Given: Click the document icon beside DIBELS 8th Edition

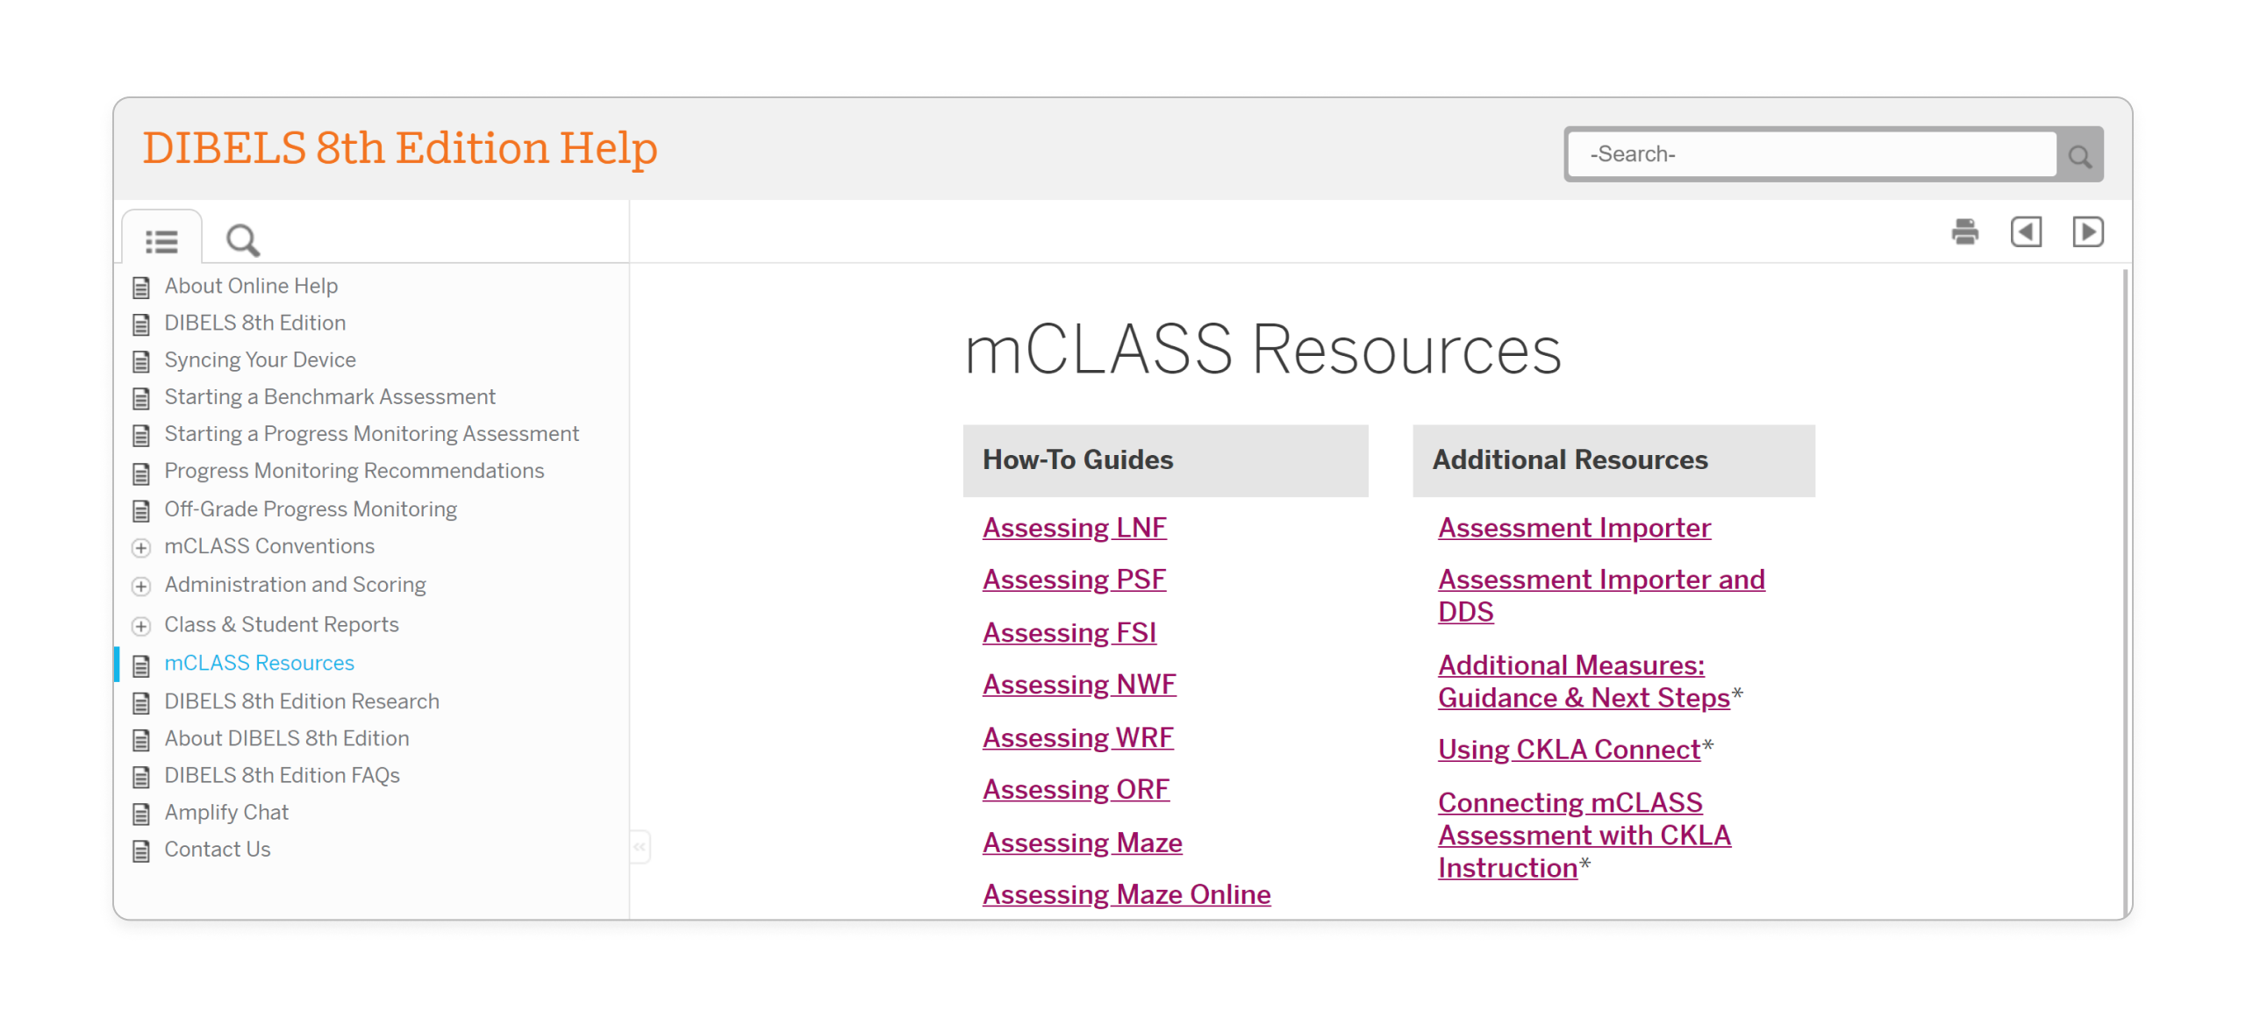Looking at the screenshot, I should click(x=141, y=324).
